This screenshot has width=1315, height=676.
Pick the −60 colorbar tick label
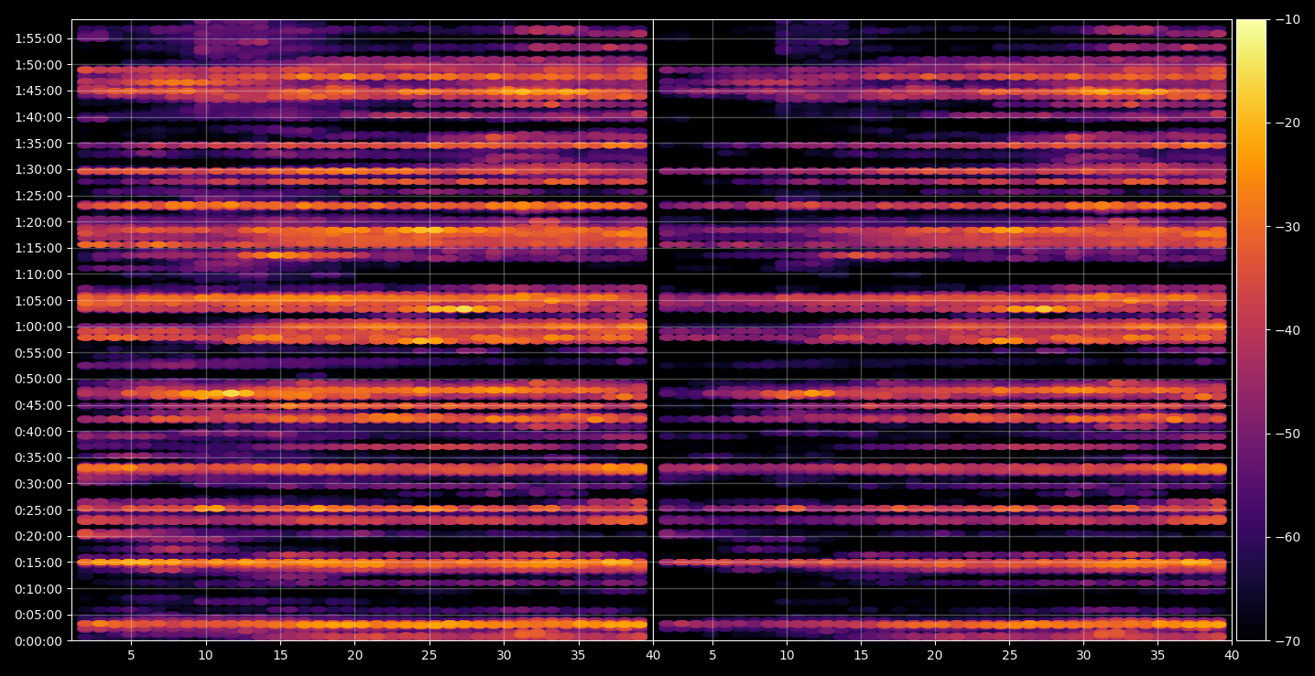coord(1288,537)
